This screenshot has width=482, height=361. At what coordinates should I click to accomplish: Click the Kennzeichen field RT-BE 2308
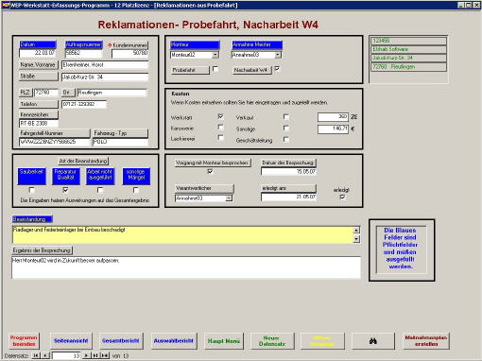39,123
